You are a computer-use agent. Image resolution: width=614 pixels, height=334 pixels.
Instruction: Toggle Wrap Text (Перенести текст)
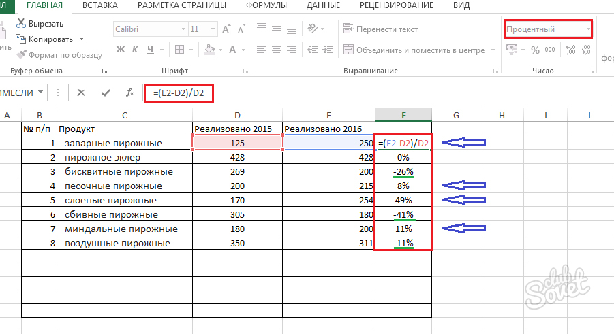(x=381, y=29)
